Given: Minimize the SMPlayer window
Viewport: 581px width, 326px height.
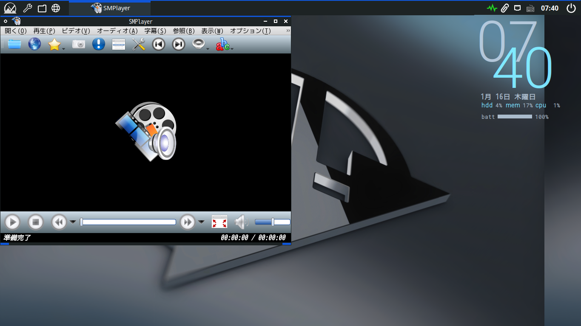Looking at the screenshot, I should pos(265,21).
